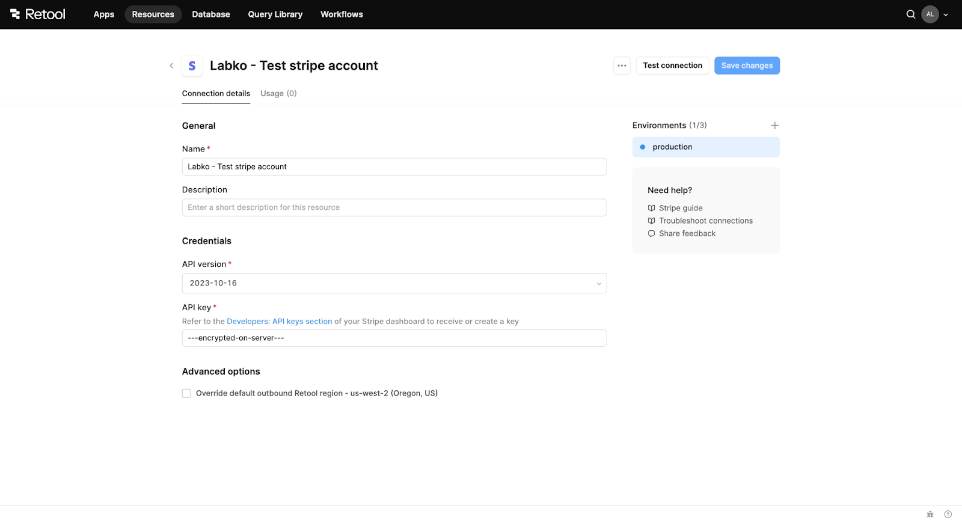Click into the Description input field
This screenshot has height=523, width=962.
tap(394, 208)
